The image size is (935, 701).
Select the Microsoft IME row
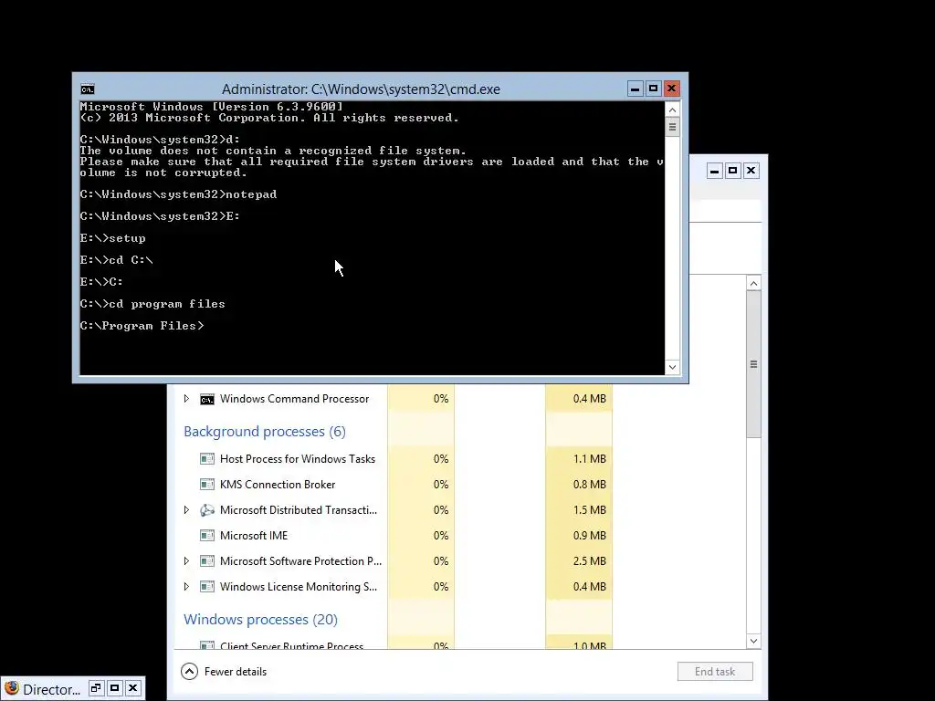pos(394,536)
